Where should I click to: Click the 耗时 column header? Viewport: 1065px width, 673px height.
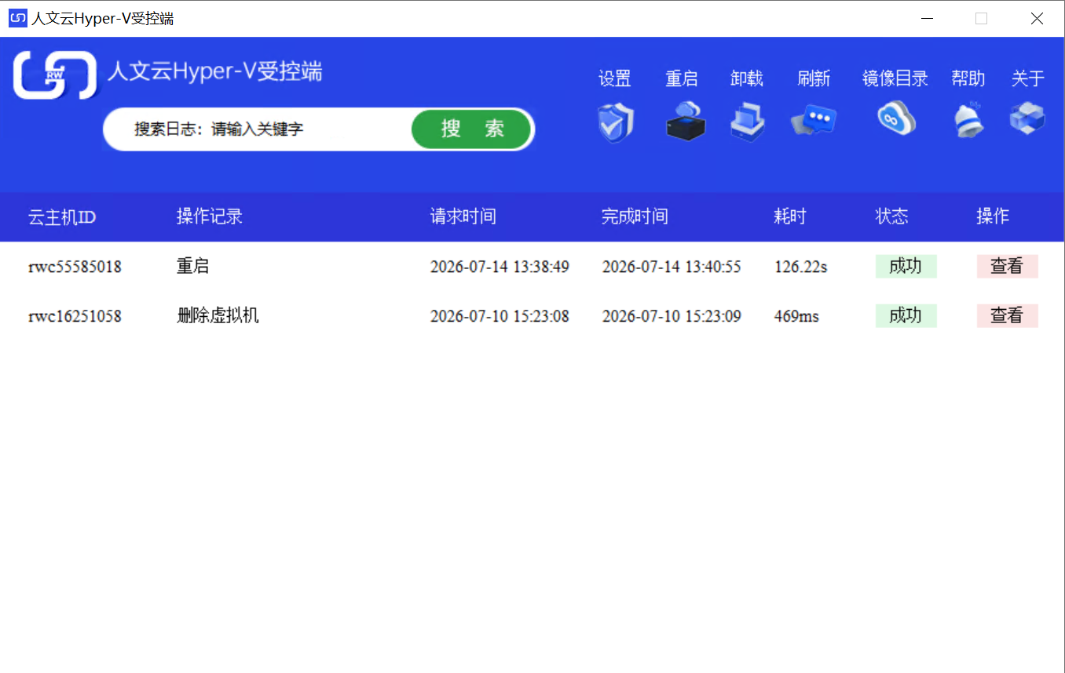(790, 216)
